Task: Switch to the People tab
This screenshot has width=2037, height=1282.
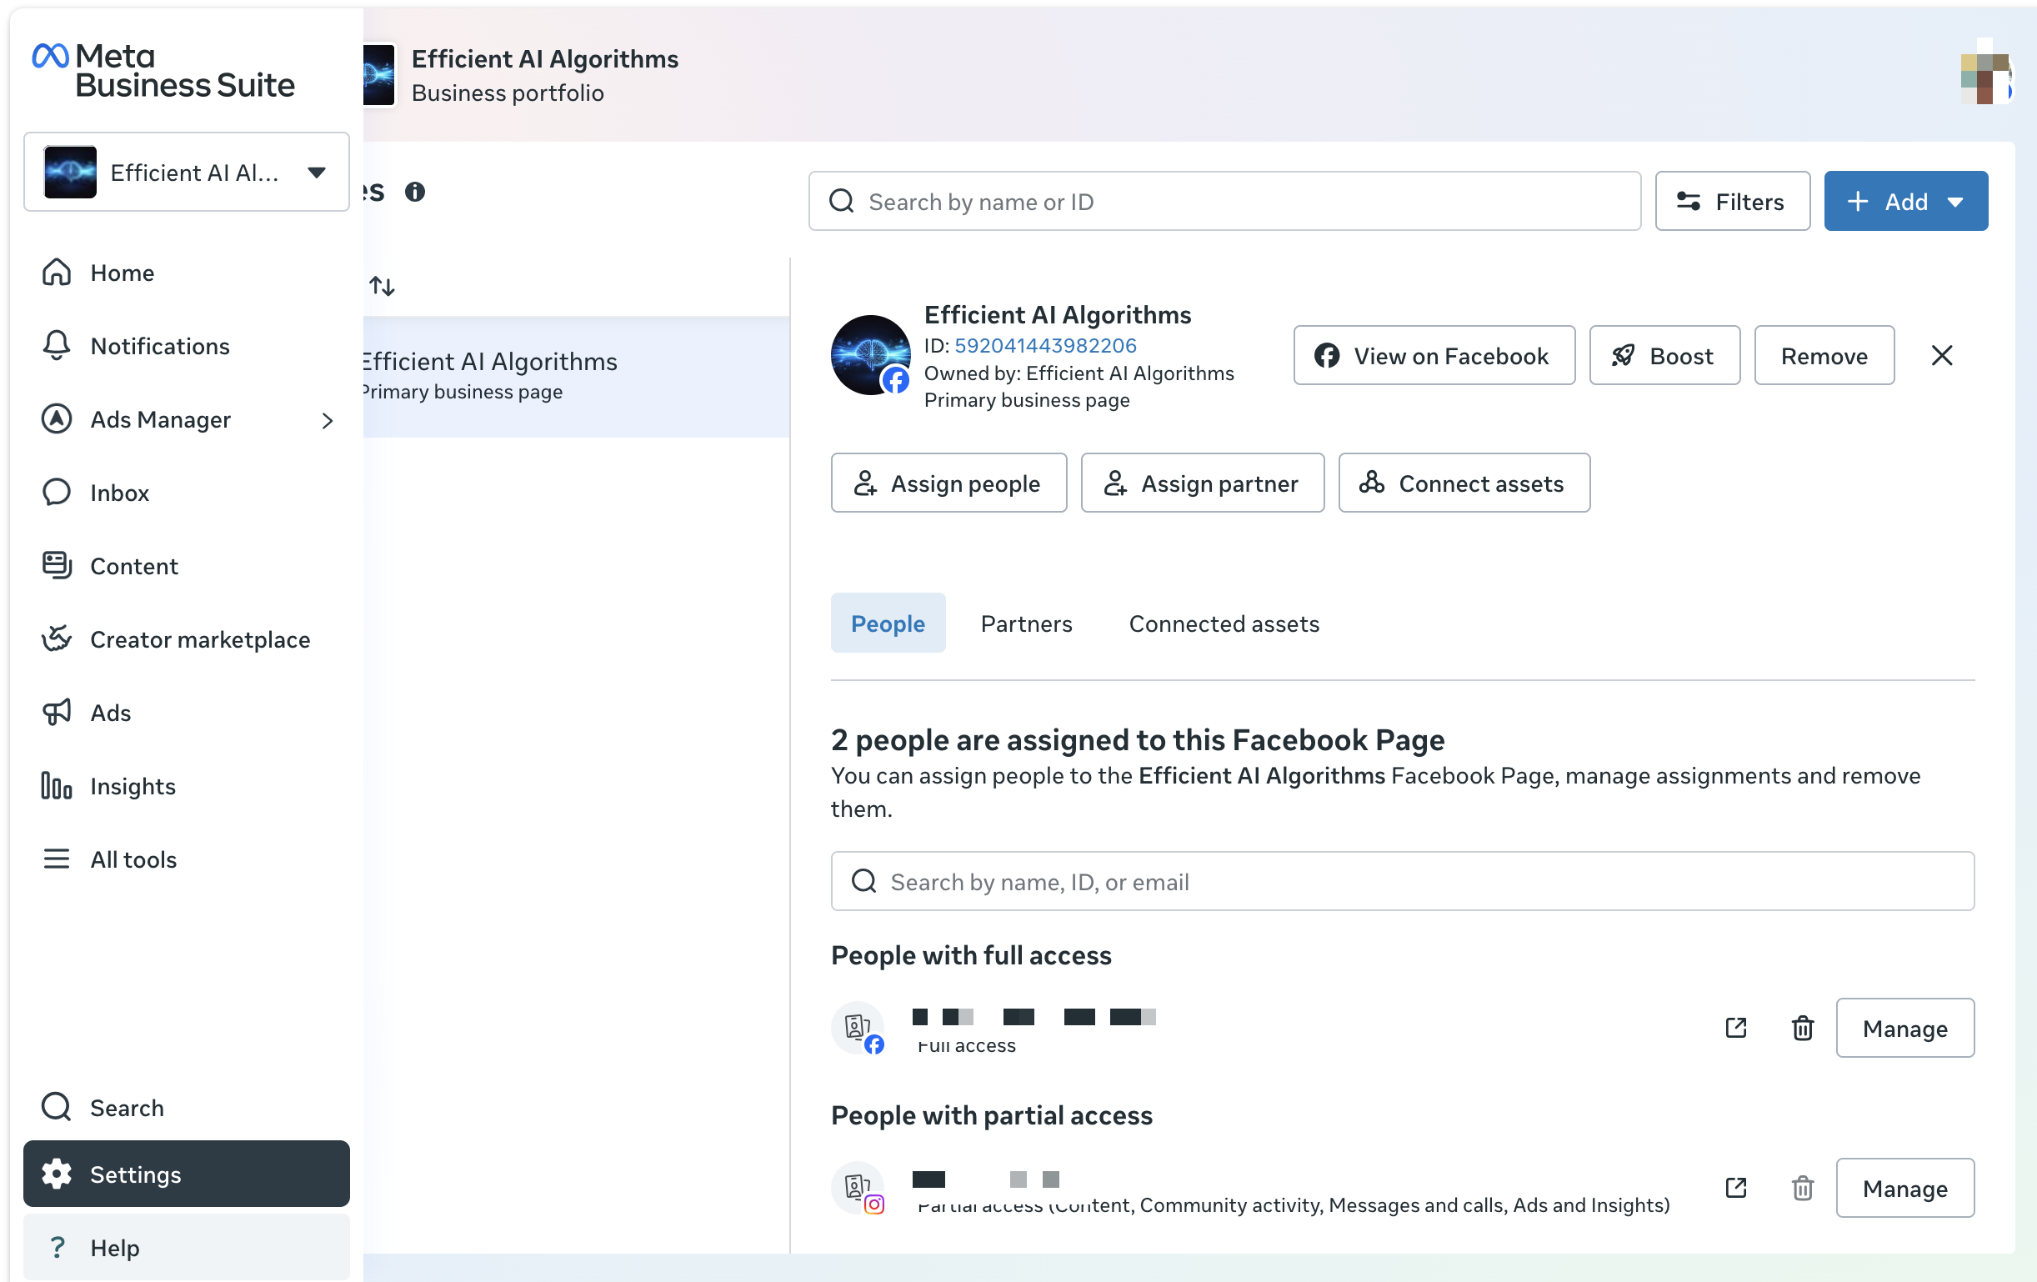Action: pyautogui.click(x=888, y=623)
